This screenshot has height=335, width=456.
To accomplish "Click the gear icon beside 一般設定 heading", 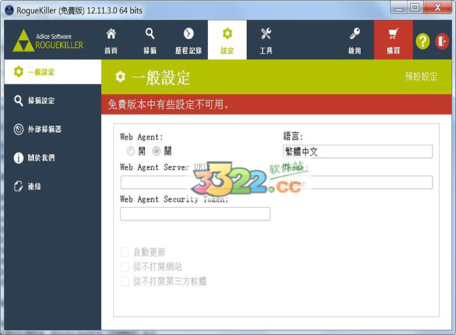I will tap(121, 76).
